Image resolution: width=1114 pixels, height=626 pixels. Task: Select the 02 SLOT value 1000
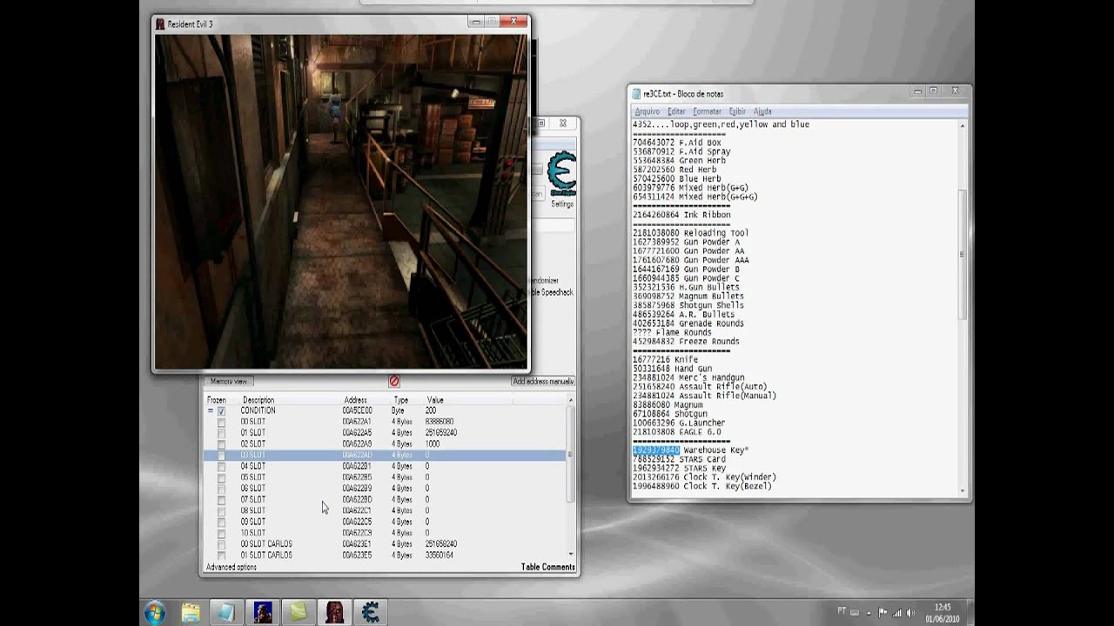(433, 444)
